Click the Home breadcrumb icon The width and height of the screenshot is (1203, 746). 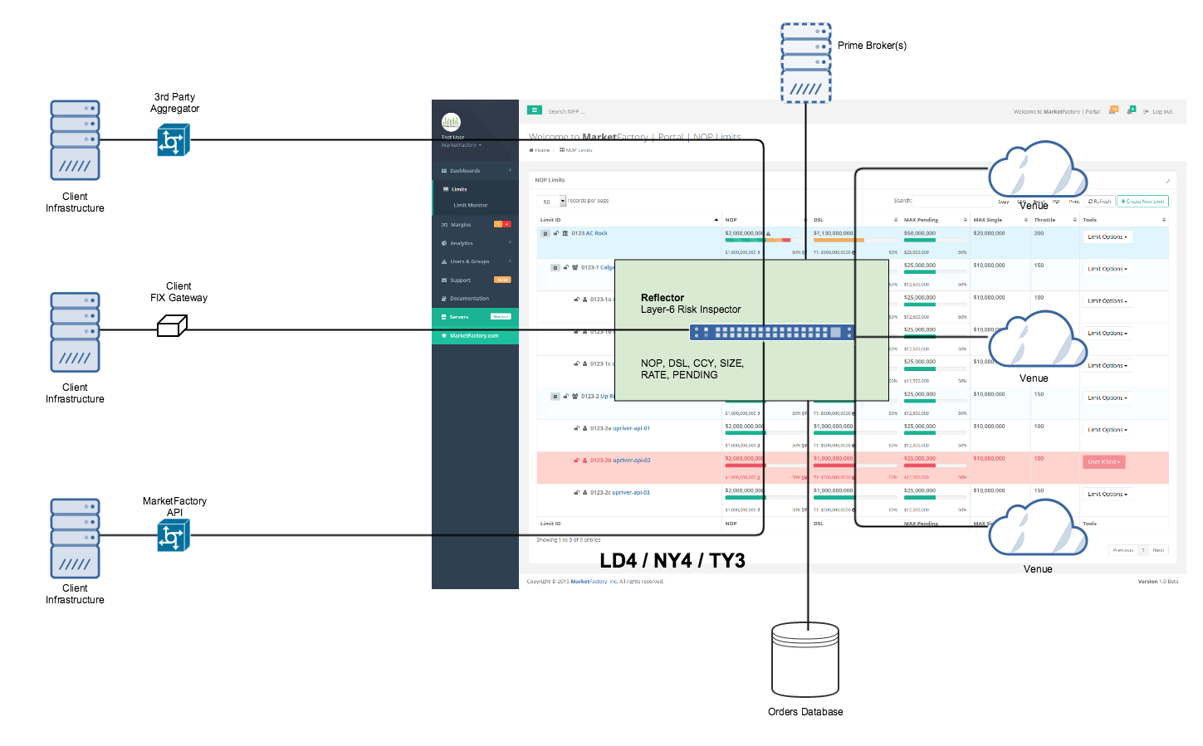tap(531, 150)
